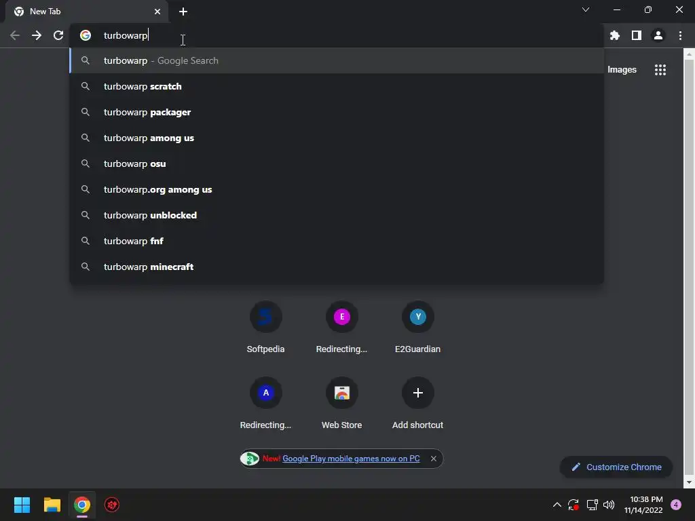Open the Google apps grid
The width and height of the screenshot is (695, 521).
660,70
